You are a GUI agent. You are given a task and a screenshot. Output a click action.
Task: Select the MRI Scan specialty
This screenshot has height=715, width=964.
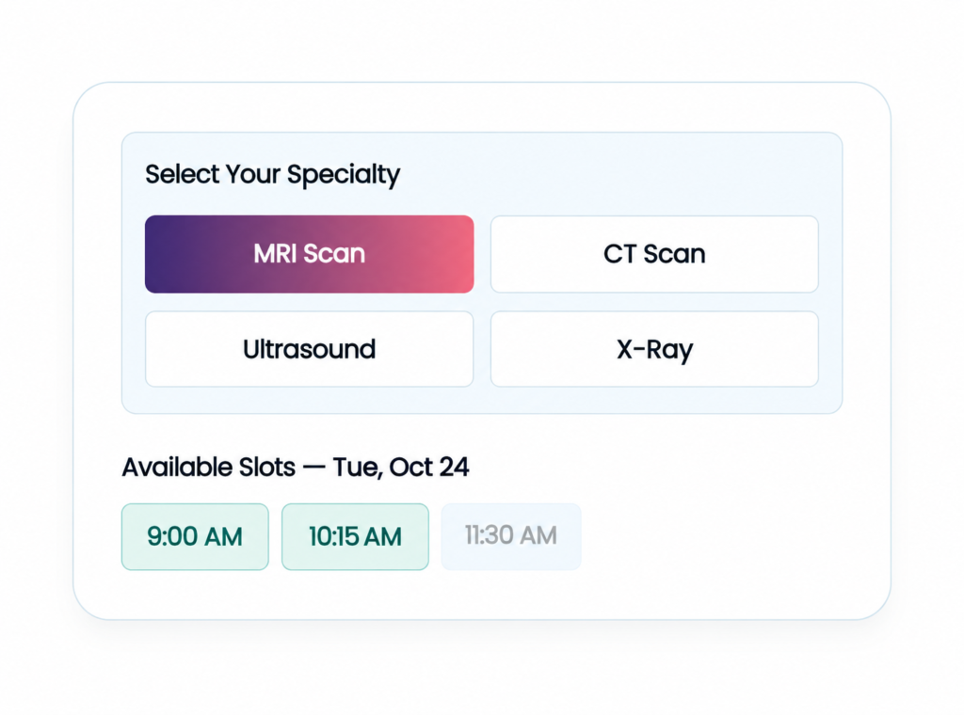click(x=309, y=254)
